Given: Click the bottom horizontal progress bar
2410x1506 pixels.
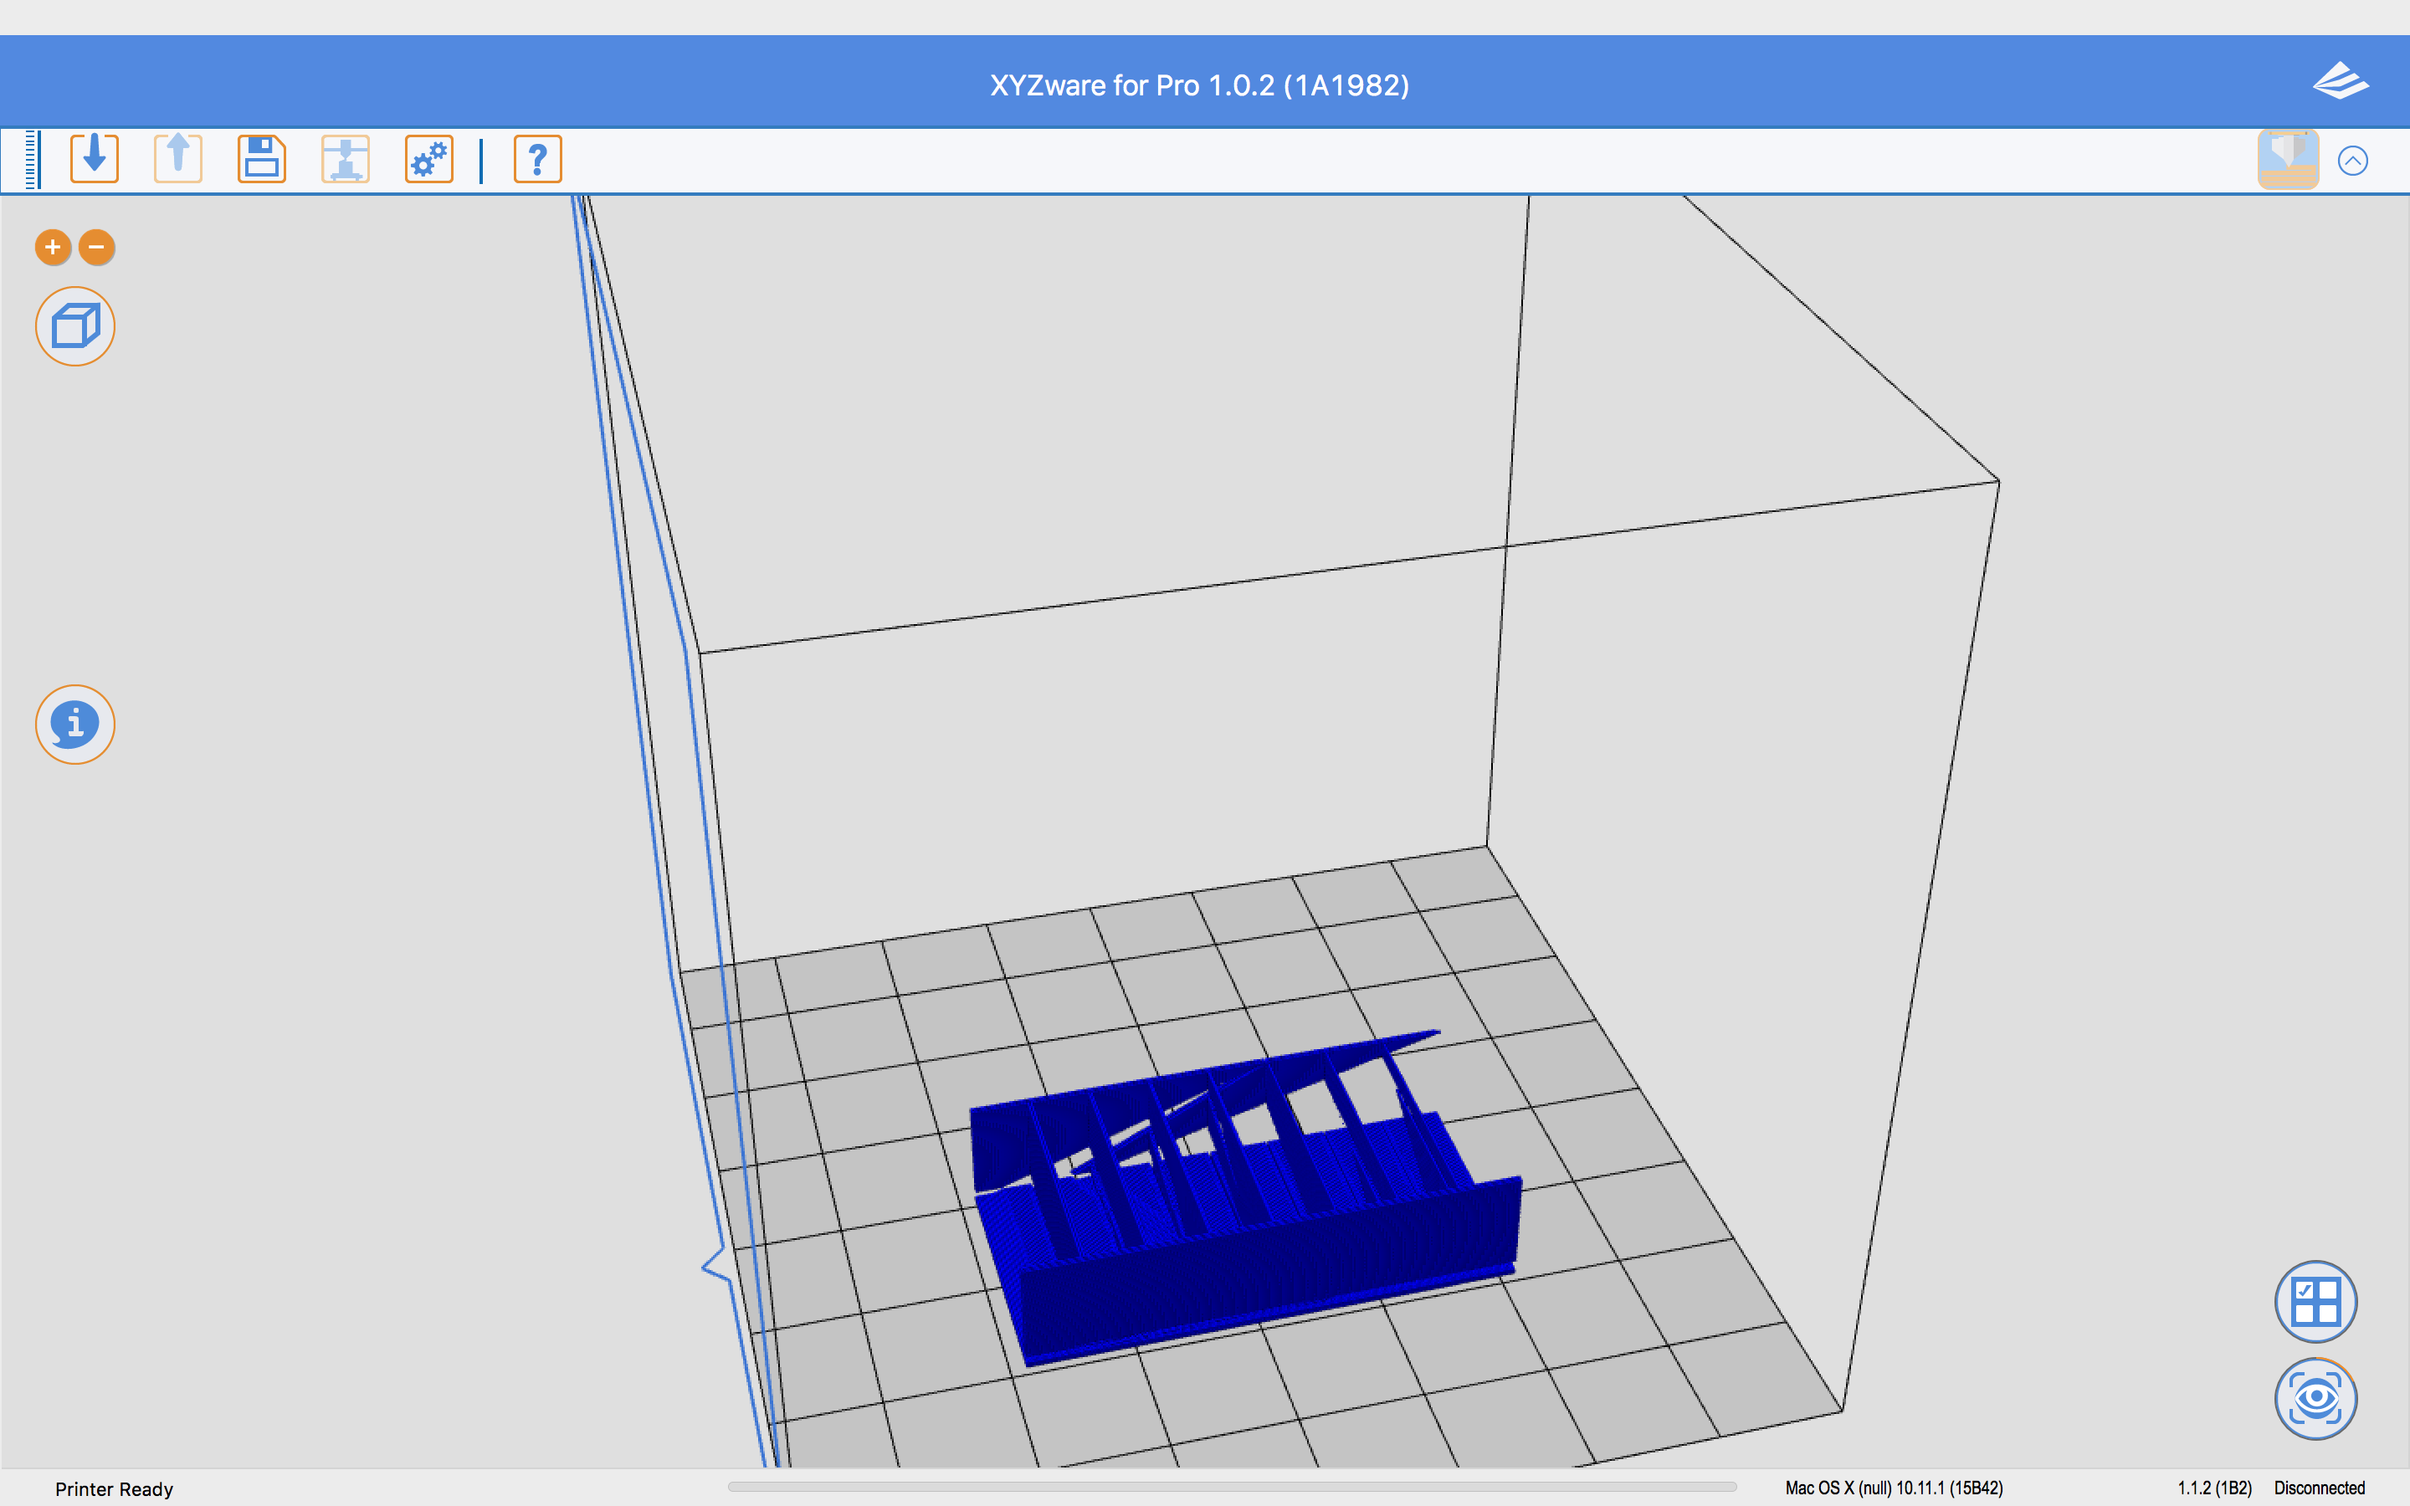Looking at the screenshot, I should pyautogui.click(x=1232, y=1487).
